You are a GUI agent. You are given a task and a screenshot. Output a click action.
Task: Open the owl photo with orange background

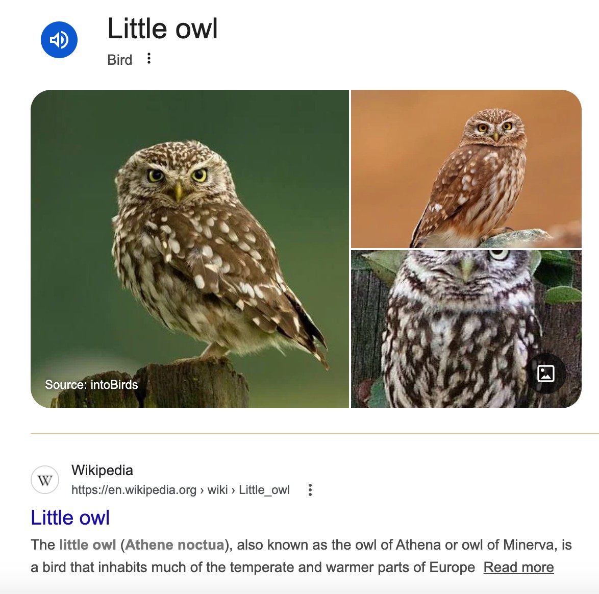point(466,169)
